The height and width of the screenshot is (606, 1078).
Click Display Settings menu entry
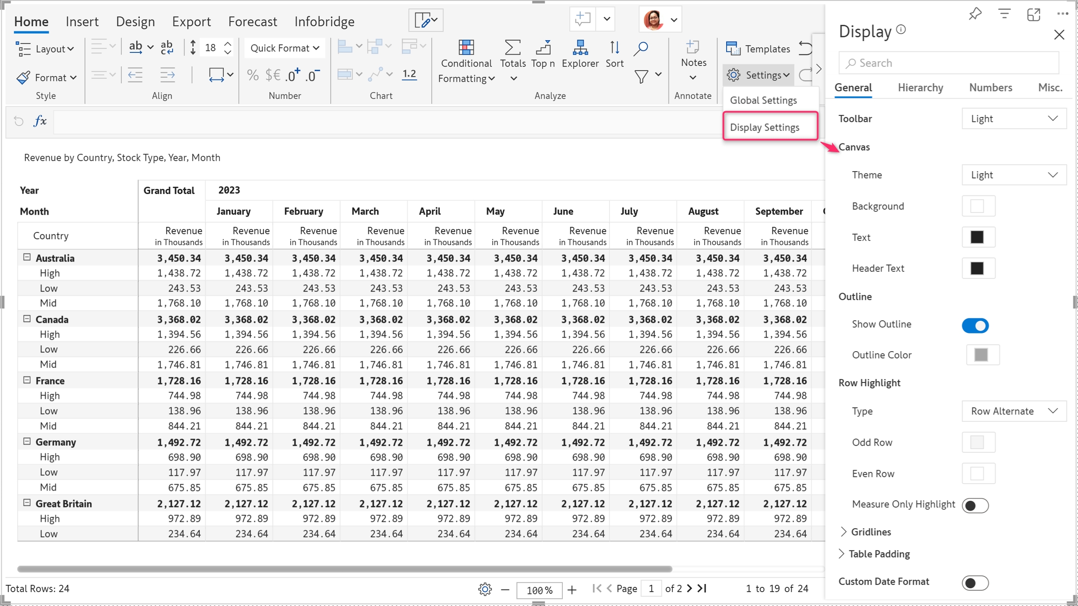[x=765, y=127]
